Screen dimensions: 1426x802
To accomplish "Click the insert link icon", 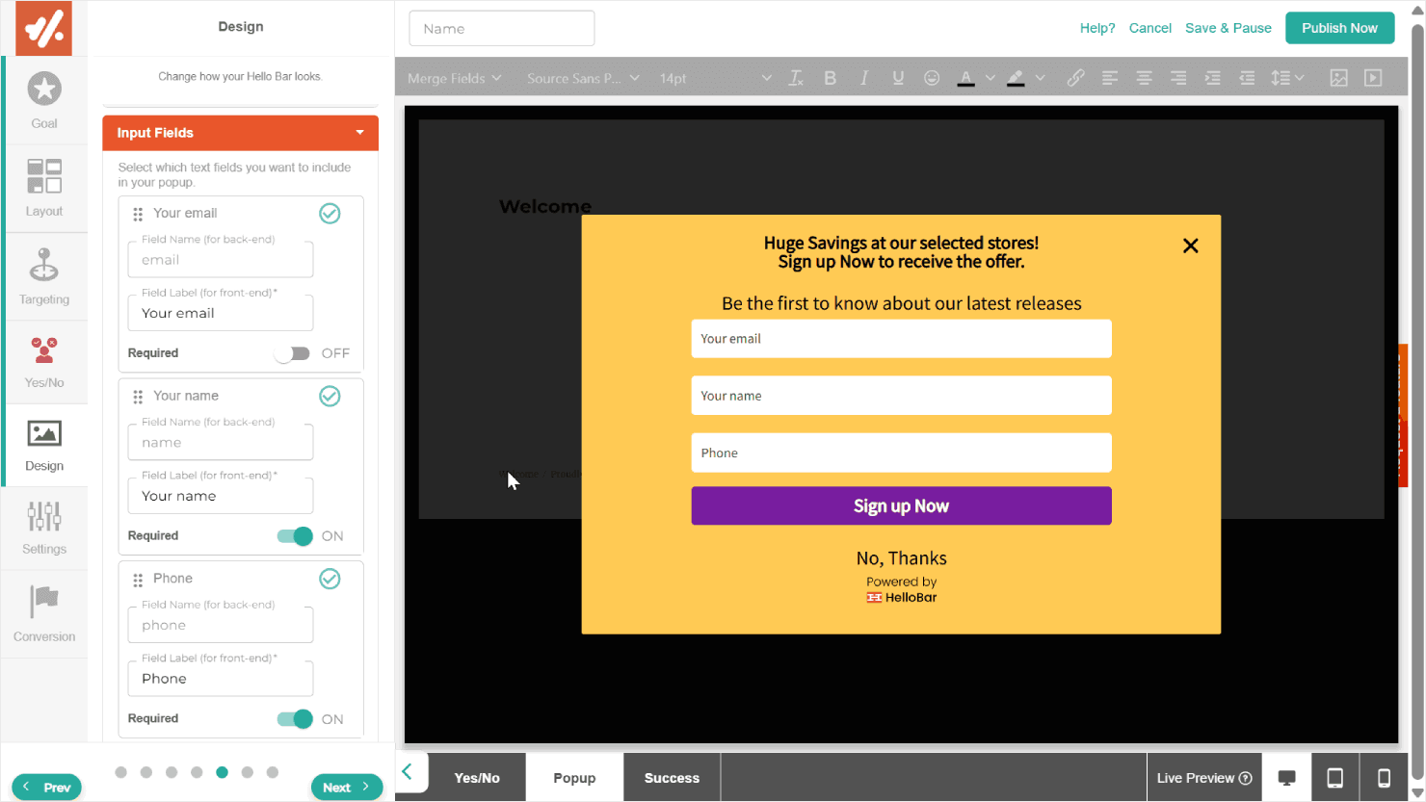I will (x=1075, y=78).
